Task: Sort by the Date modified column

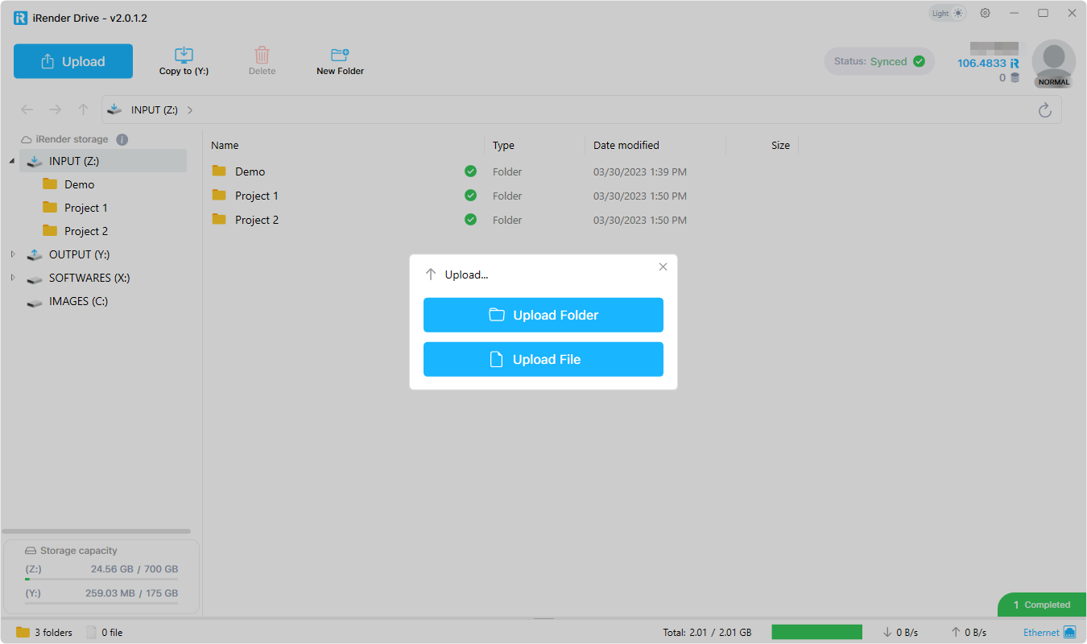Action: [626, 146]
